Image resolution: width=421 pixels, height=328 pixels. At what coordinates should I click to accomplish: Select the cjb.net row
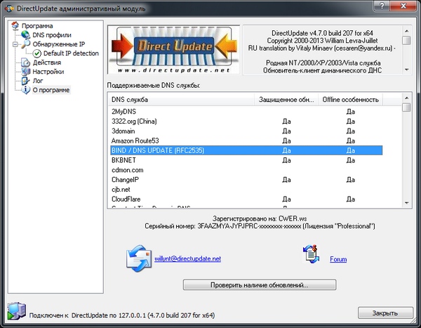246,189
